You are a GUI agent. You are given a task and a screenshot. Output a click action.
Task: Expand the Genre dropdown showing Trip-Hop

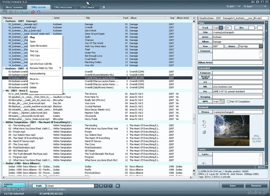point(261,46)
